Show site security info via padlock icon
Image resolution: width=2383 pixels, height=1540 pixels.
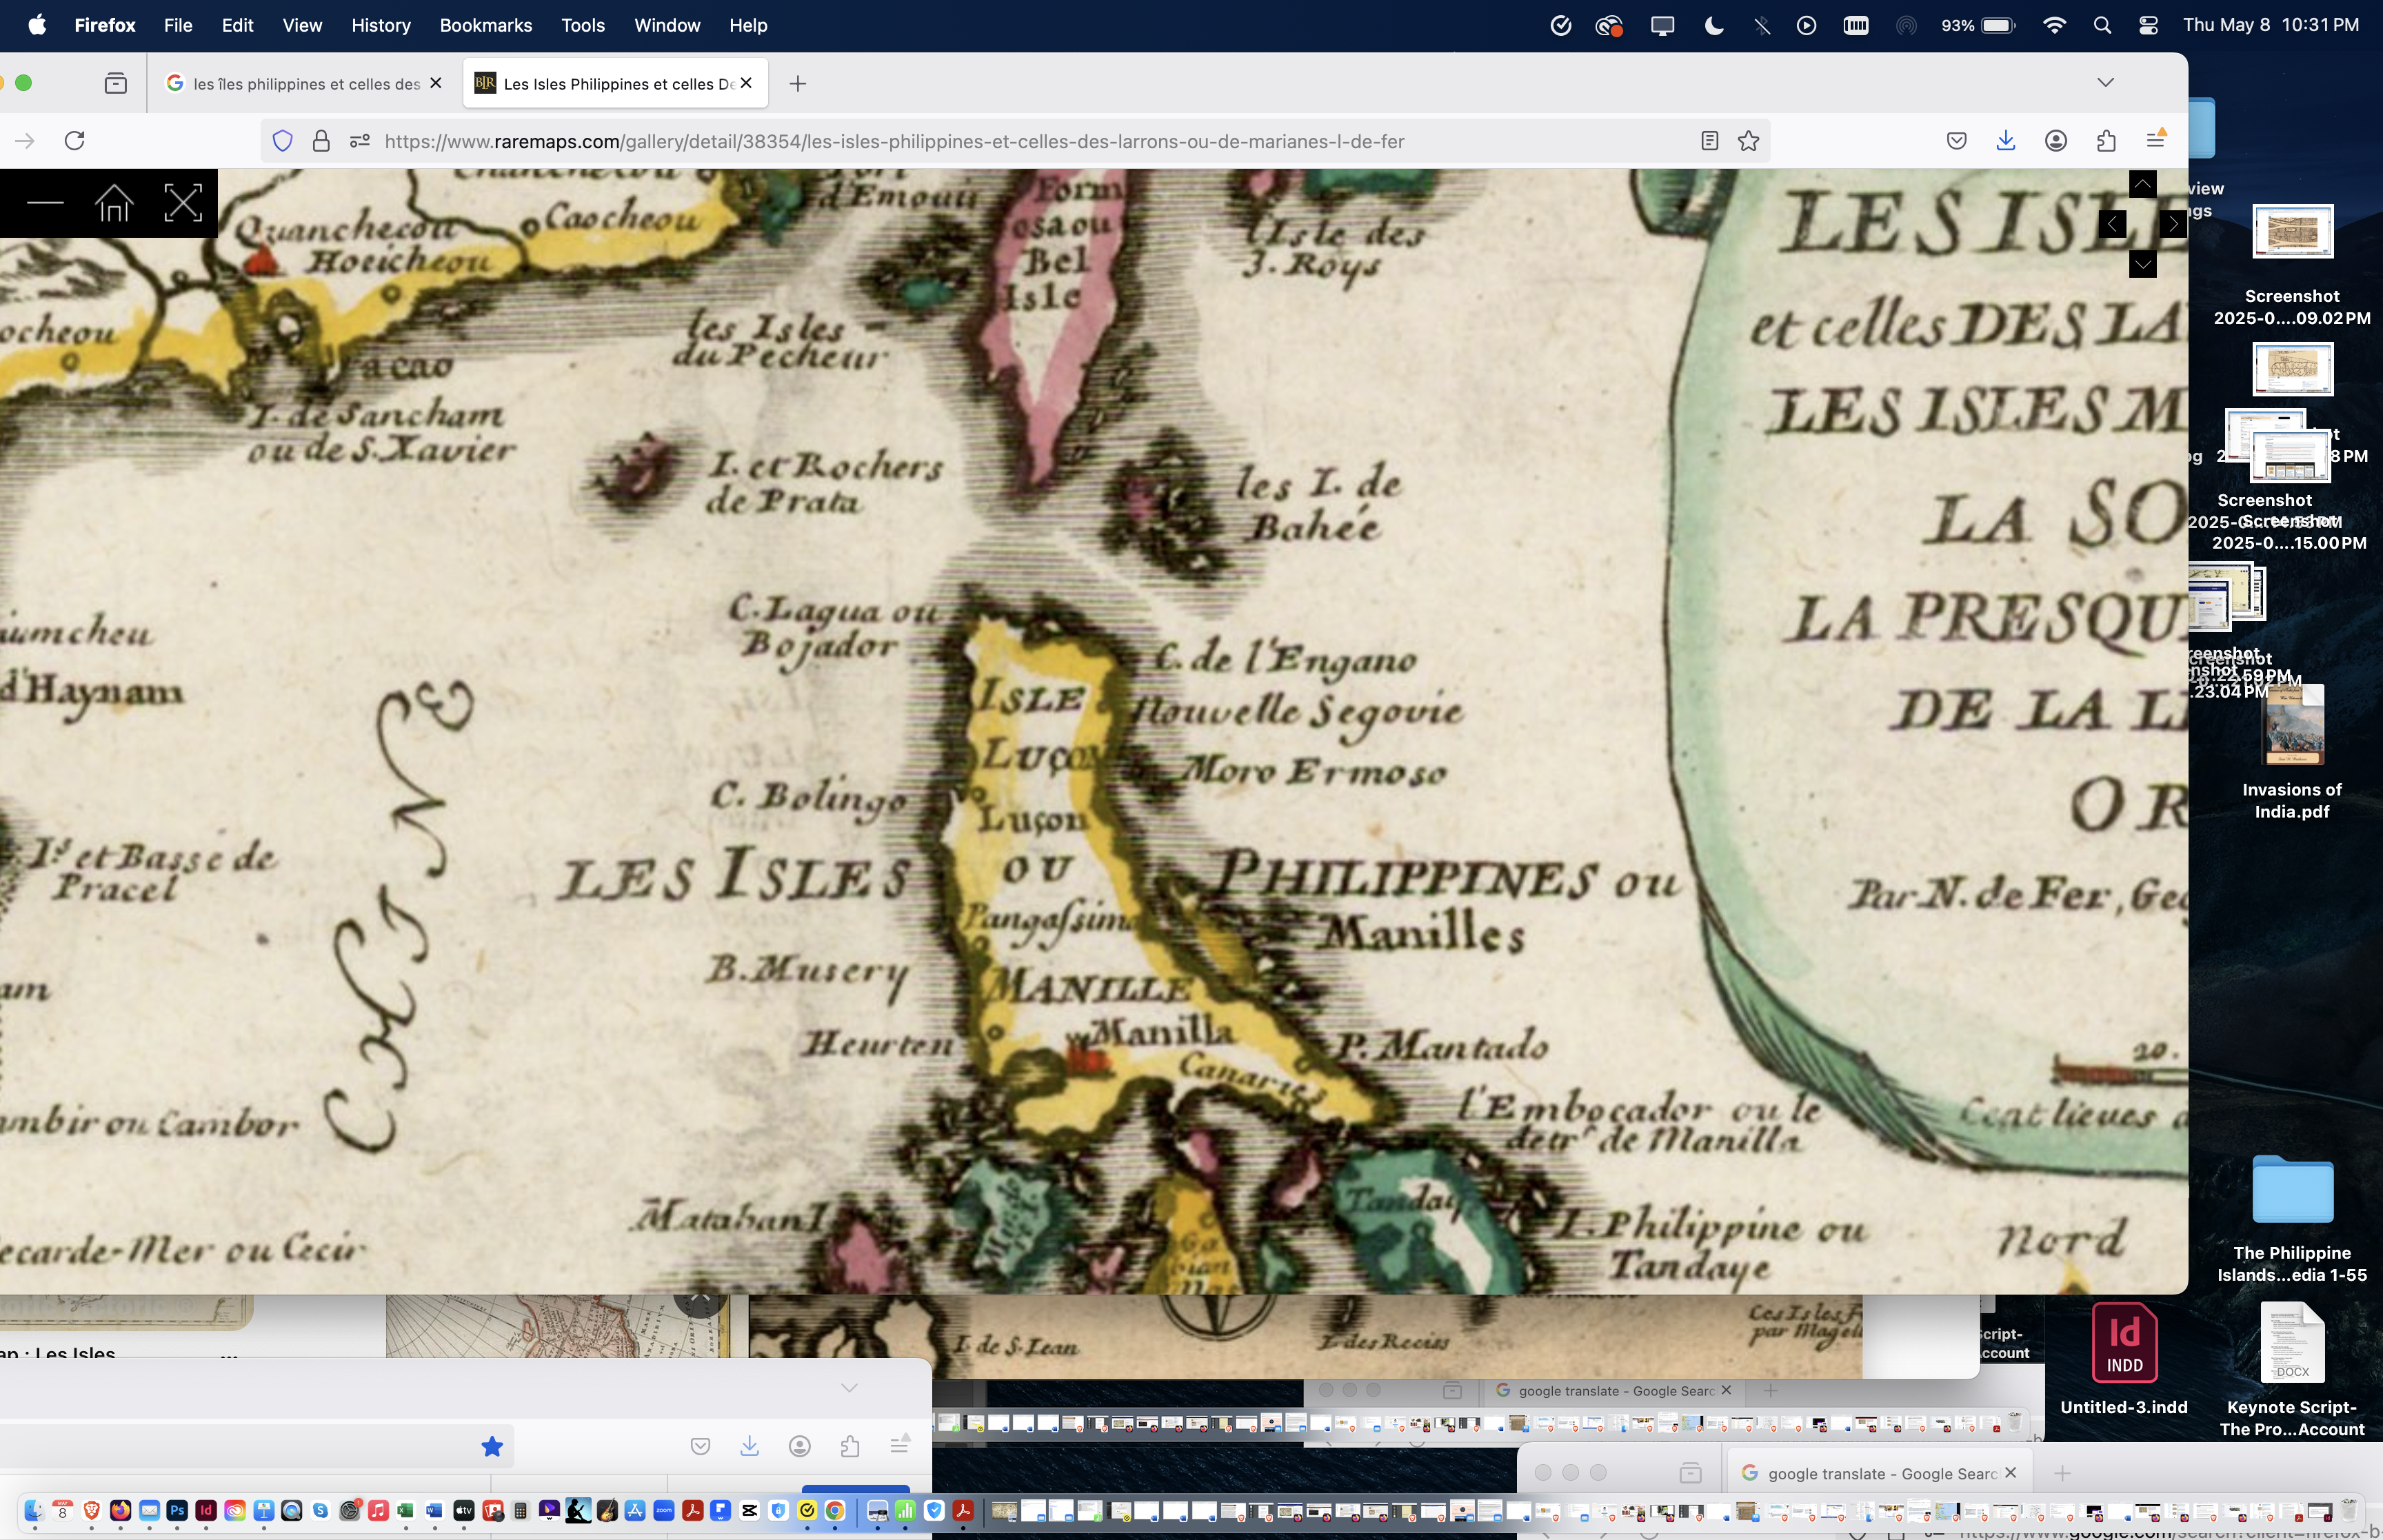[321, 141]
